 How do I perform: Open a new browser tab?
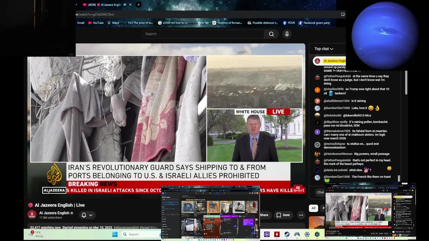point(138,5)
